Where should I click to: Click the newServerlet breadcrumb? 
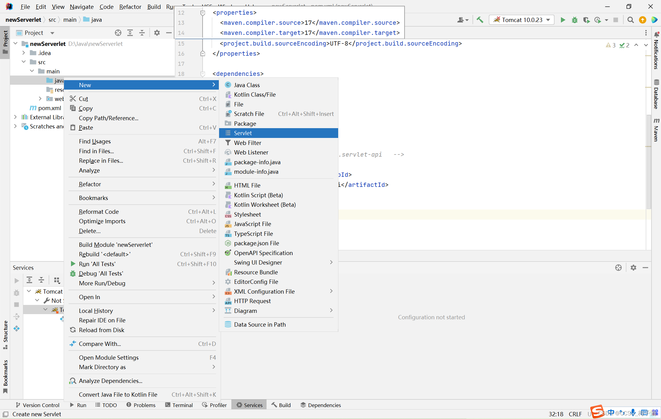(23, 20)
